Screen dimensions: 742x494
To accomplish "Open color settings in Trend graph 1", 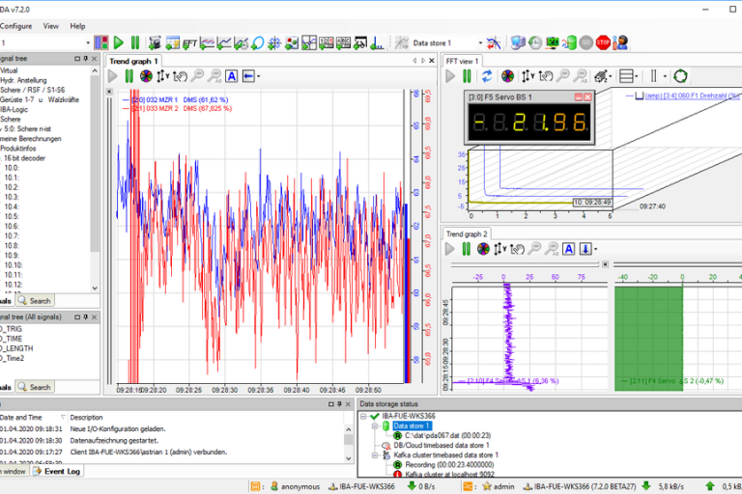I will point(146,76).
